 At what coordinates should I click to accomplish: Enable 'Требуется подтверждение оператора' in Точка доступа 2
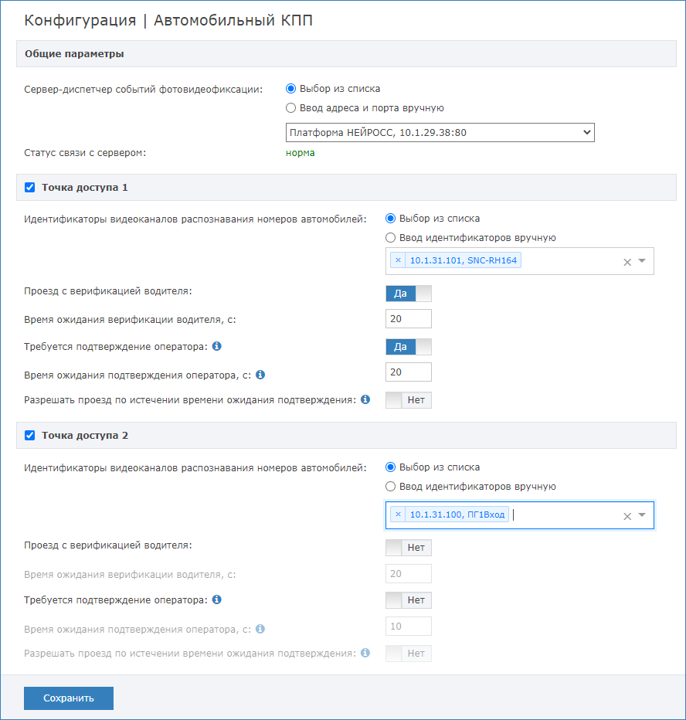click(x=409, y=600)
